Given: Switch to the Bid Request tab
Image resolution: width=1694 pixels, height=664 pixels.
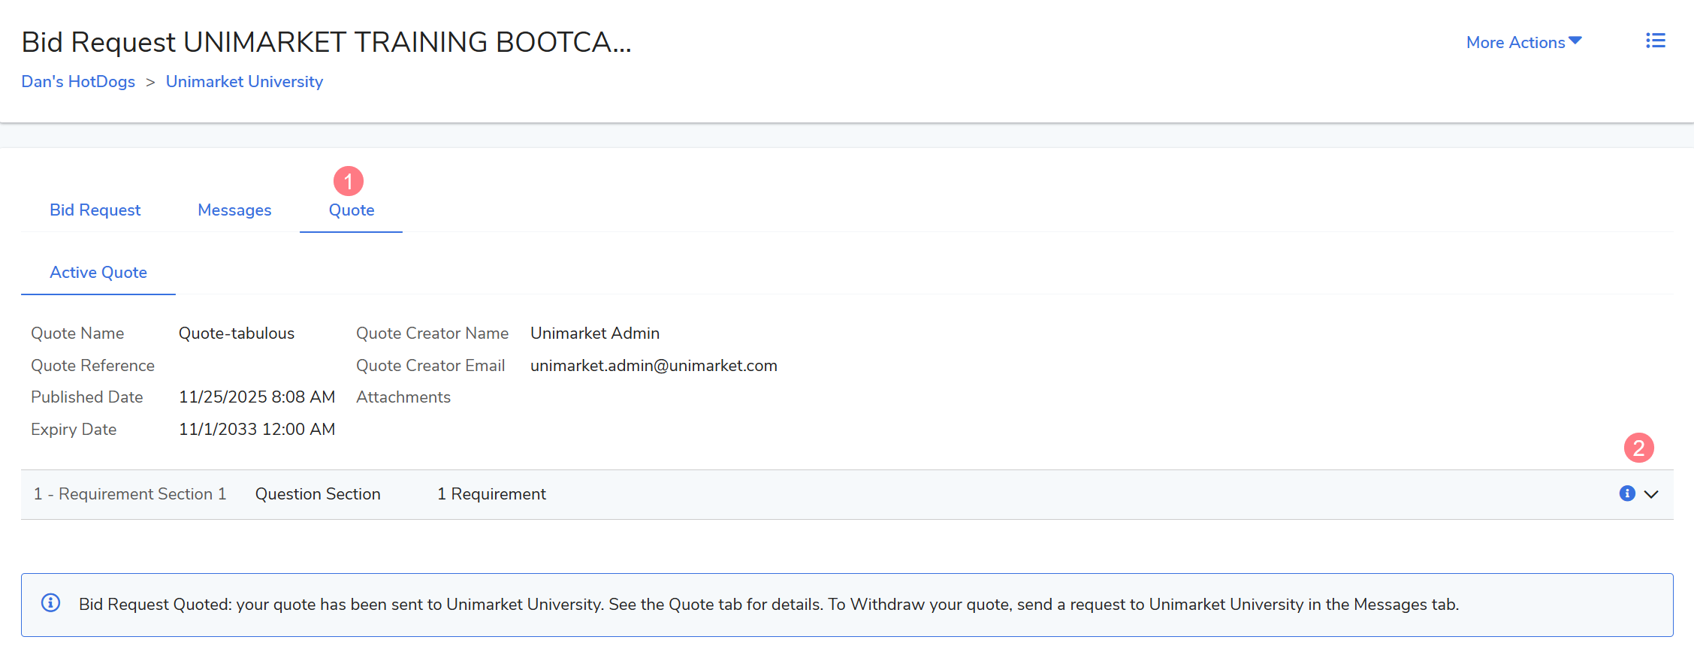Looking at the screenshot, I should click(x=95, y=210).
